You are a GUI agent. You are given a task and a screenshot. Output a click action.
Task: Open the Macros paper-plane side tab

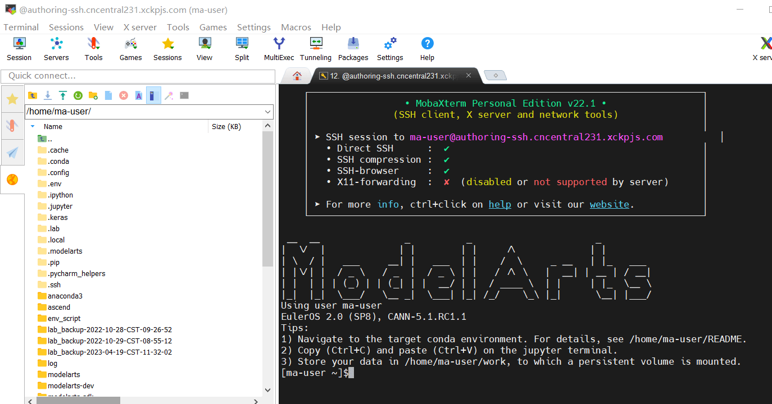tap(12, 152)
